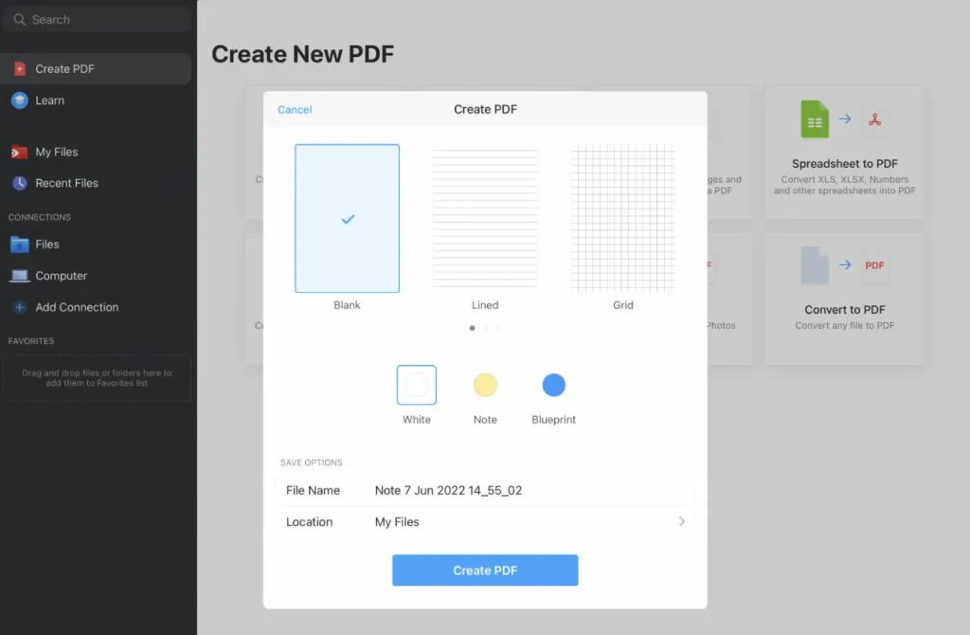Choose the Lined page template
Image resolution: width=970 pixels, height=635 pixels.
485,219
